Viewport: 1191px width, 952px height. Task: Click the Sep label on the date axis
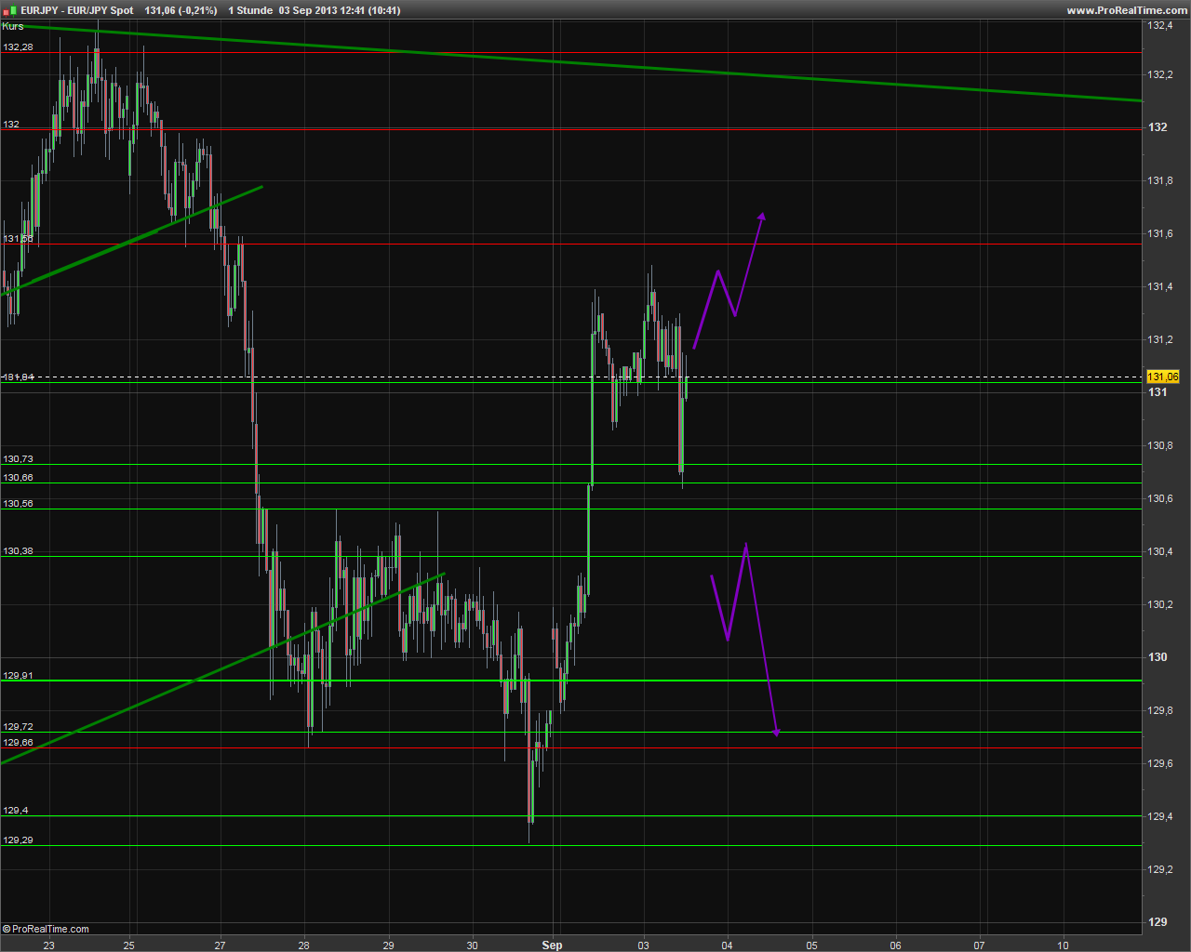pos(552,945)
